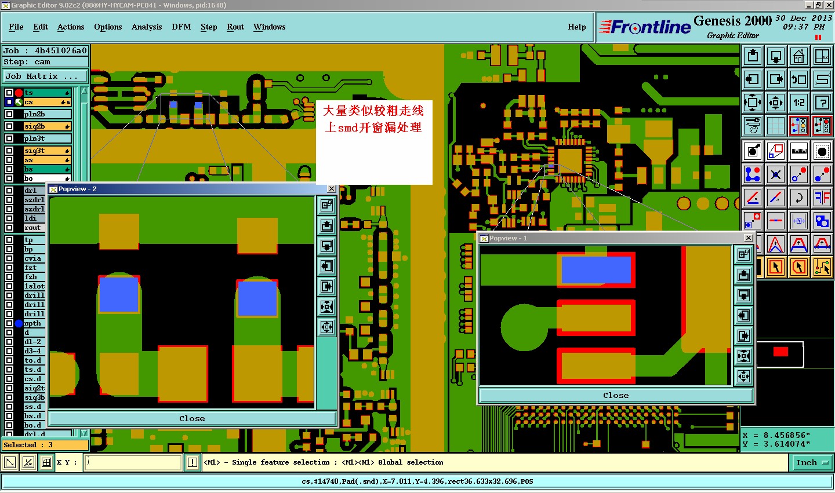The height and width of the screenshot is (493, 835).
Task: Open the wrench and palette settings icon
Action: pyautogui.click(x=753, y=125)
